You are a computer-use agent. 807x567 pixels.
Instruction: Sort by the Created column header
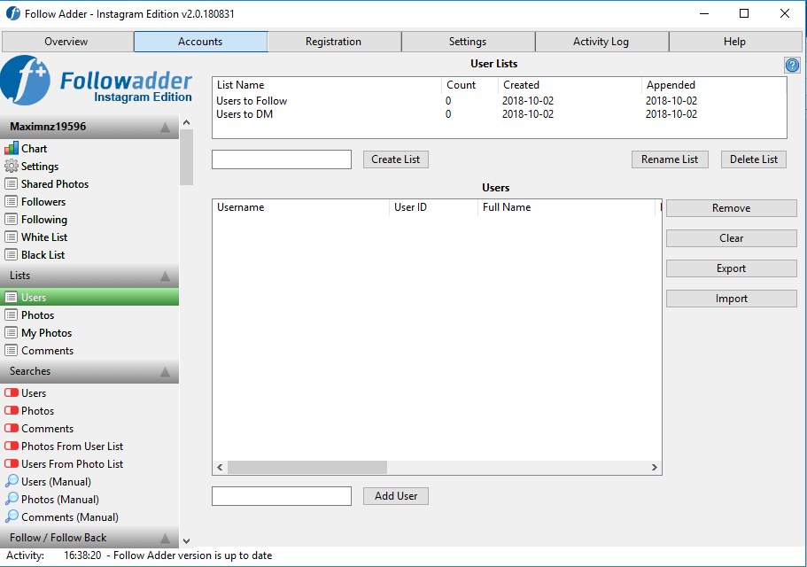tap(570, 85)
